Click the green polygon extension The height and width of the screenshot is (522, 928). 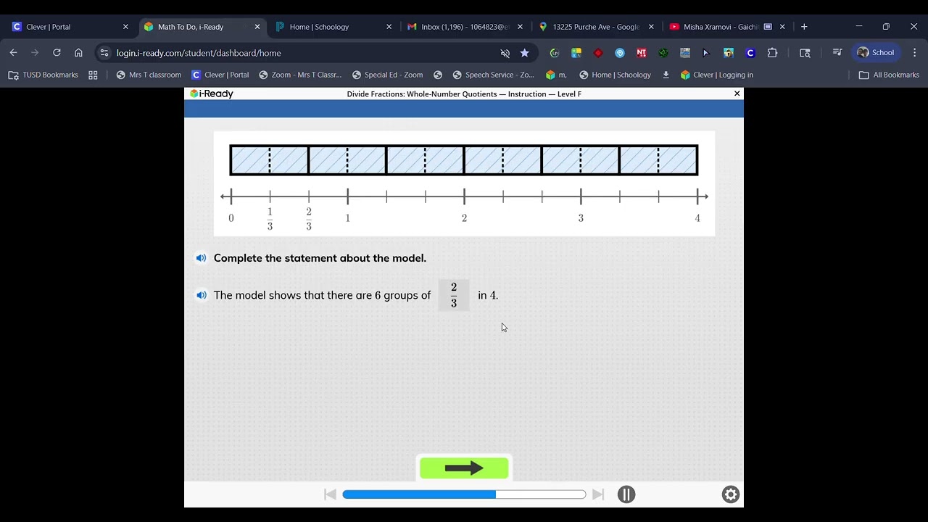[x=663, y=53]
